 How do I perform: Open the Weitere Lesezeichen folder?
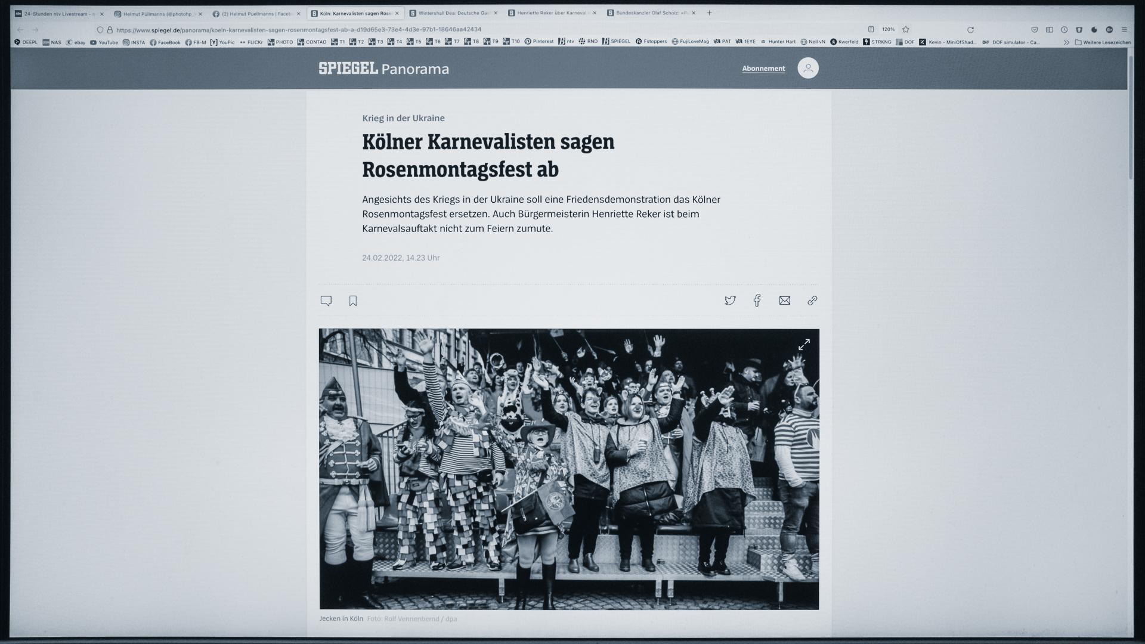coord(1103,42)
